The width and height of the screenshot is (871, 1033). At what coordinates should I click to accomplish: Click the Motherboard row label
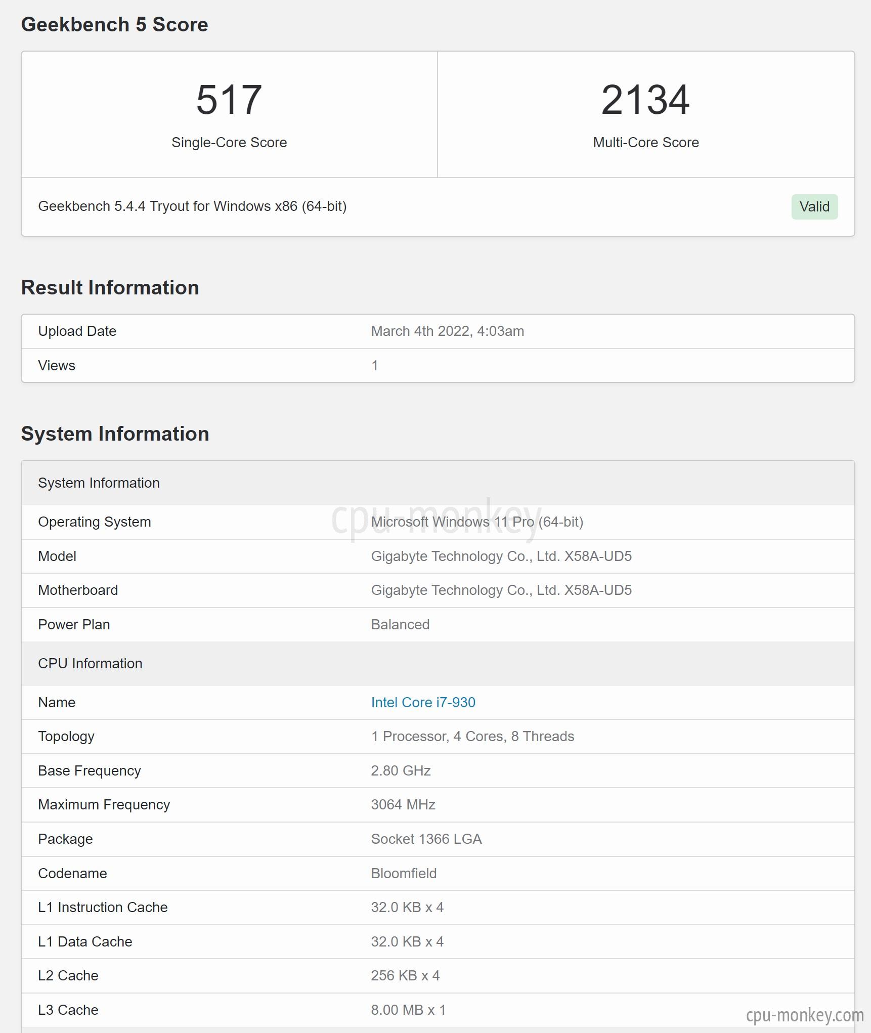pos(78,590)
